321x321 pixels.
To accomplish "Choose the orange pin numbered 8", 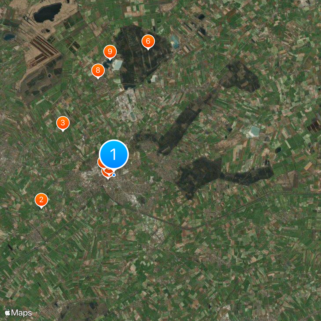I will pyautogui.click(x=98, y=71).
